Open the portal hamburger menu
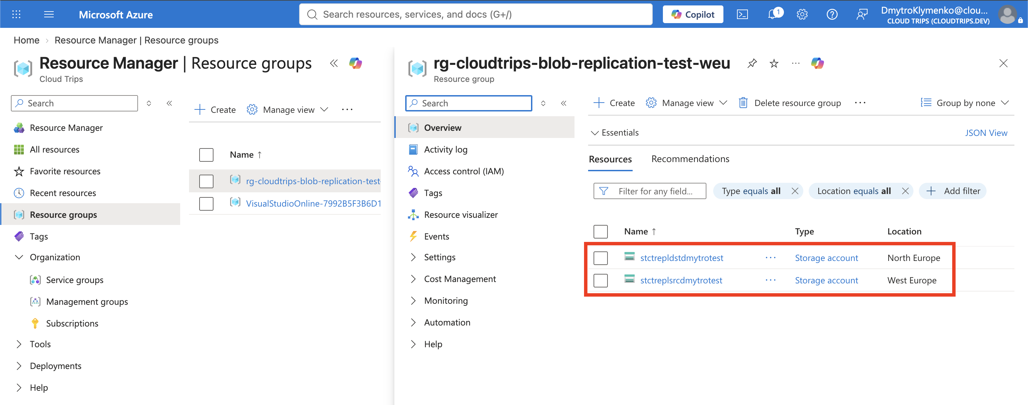This screenshot has height=405, width=1028. click(x=49, y=14)
